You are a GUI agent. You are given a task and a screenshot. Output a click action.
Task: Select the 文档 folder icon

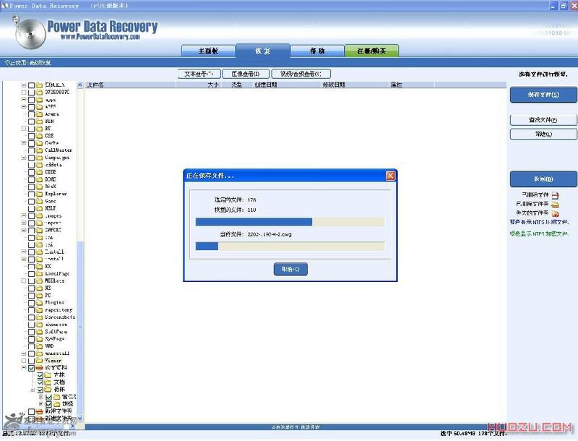[x=48, y=382]
